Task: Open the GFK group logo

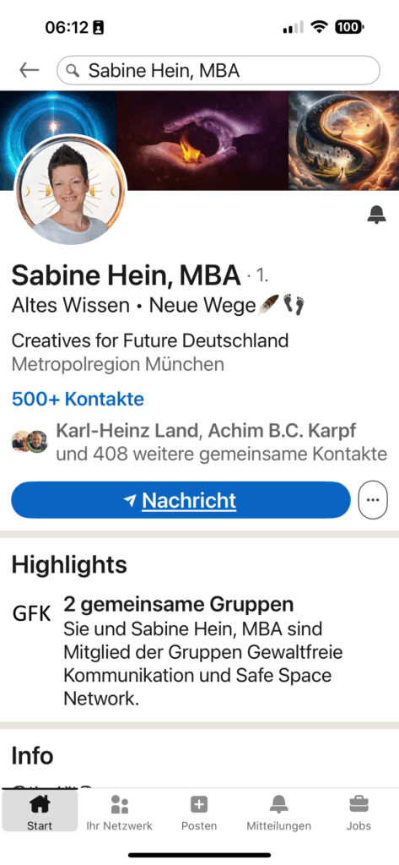Action: coord(31,613)
